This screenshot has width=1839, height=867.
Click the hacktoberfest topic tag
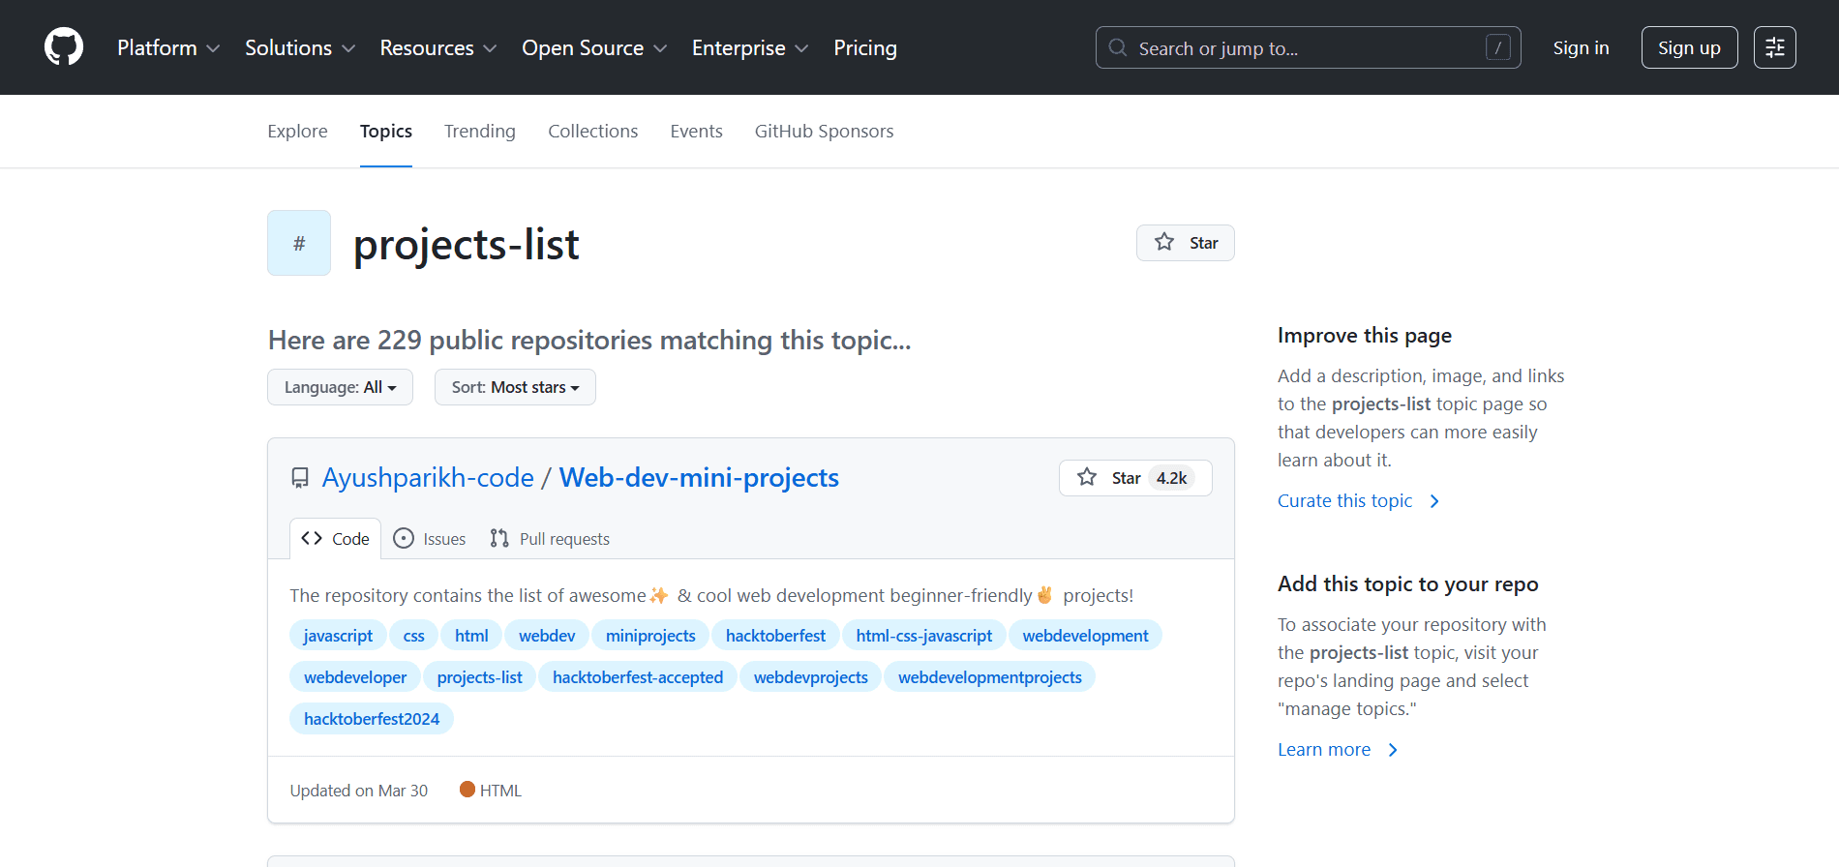(x=775, y=636)
